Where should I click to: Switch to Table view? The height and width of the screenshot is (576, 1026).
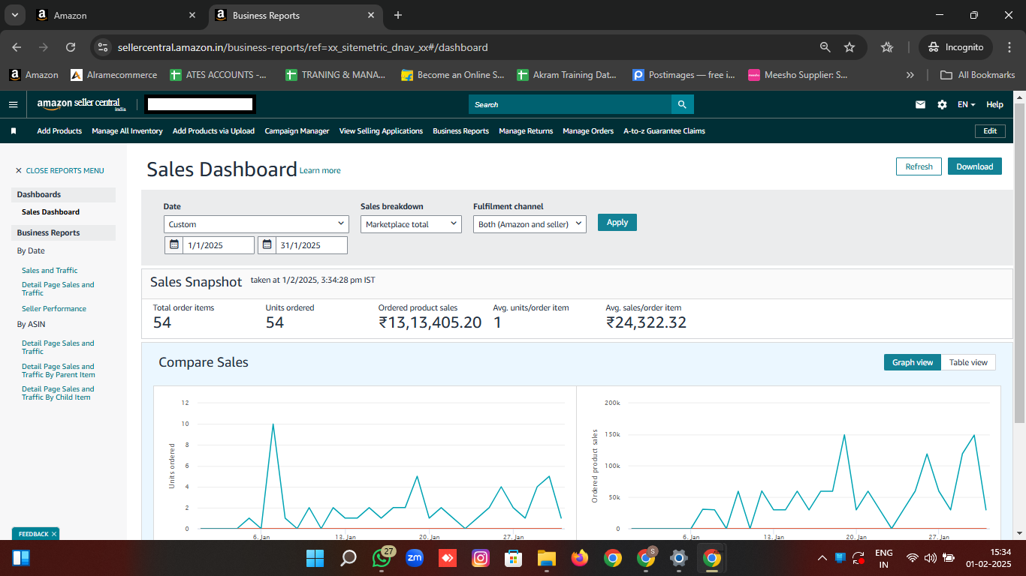tap(968, 362)
